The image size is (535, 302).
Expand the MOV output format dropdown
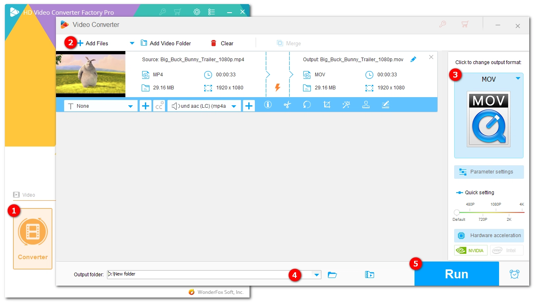pos(518,78)
